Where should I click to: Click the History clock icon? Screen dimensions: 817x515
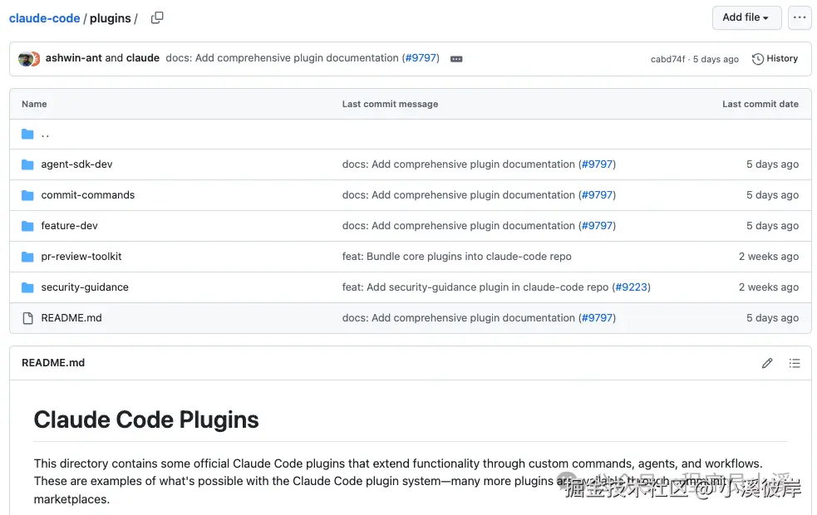(x=758, y=59)
